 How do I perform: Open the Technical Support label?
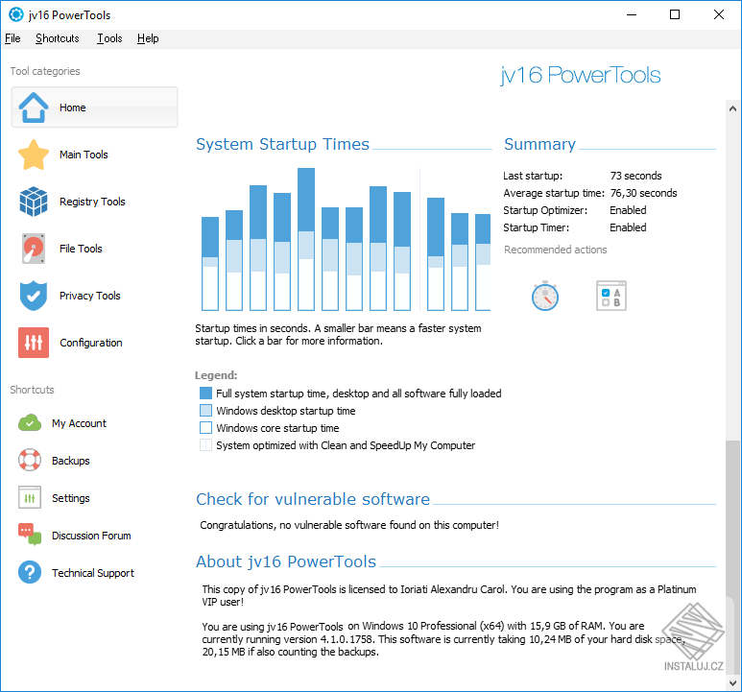pyautogui.click(x=93, y=573)
